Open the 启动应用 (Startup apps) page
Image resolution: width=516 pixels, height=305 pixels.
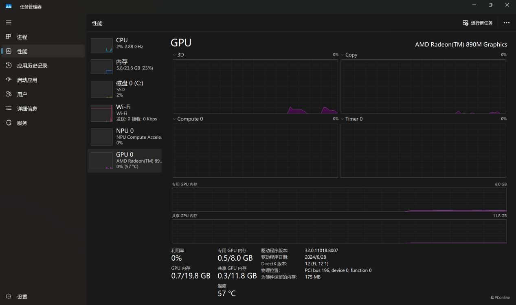43,80
